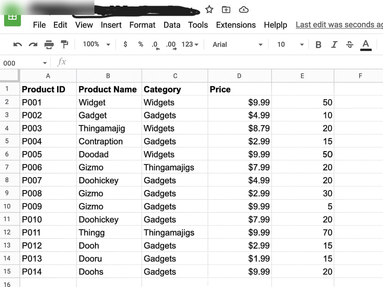This screenshot has width=383, height=287.
Task: Select cell containing Contraption
Action: 109,141
